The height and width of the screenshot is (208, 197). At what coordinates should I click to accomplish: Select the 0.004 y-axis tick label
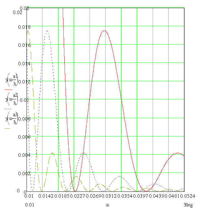coord(21,155)
